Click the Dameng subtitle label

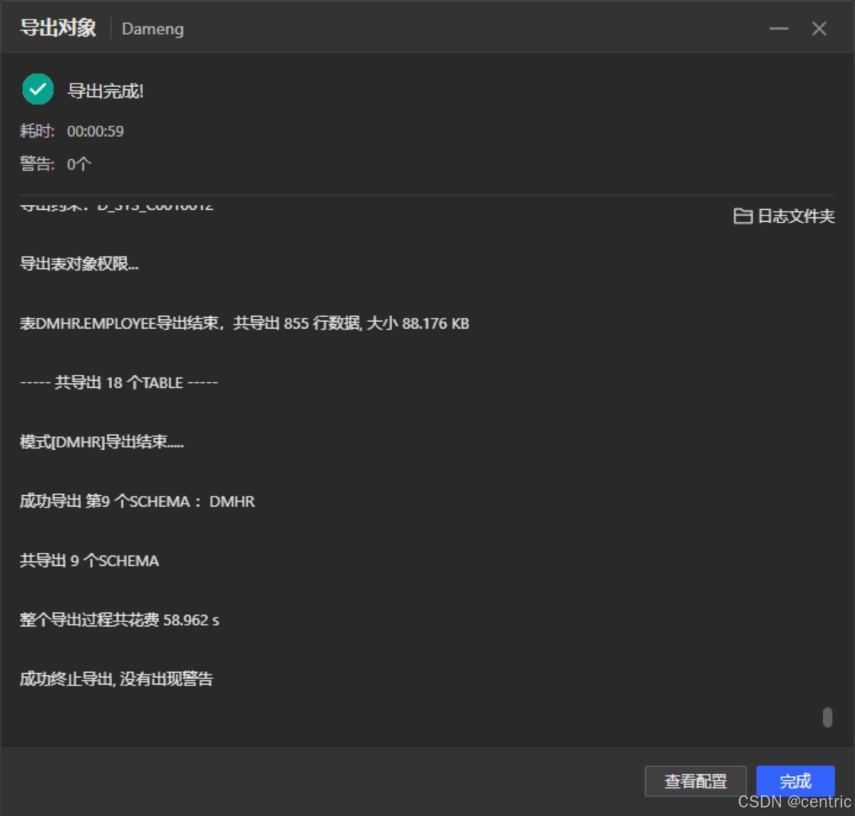click(x=152, y=29)
